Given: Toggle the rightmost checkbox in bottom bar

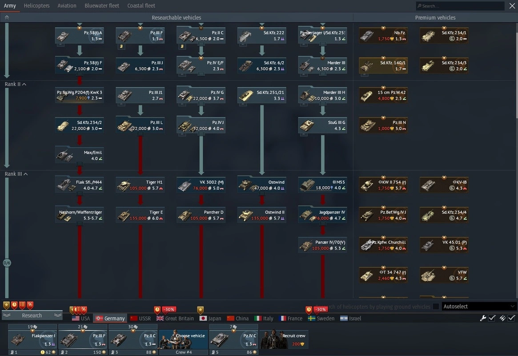Looking at the screenshot, I should pyautogui.click(x=512, y=318).
